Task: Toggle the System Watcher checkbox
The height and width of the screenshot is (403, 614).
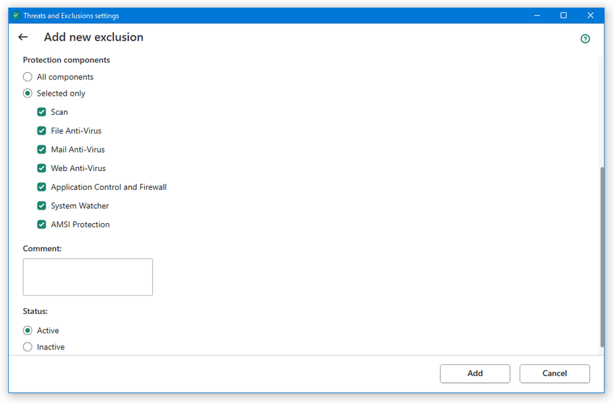Action: click(41, 206)
